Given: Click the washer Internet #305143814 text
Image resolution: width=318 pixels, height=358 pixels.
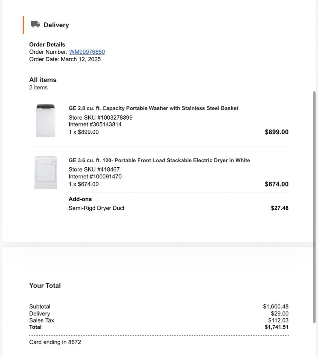Looking at the screenshot, I should [x=95, y=124].
